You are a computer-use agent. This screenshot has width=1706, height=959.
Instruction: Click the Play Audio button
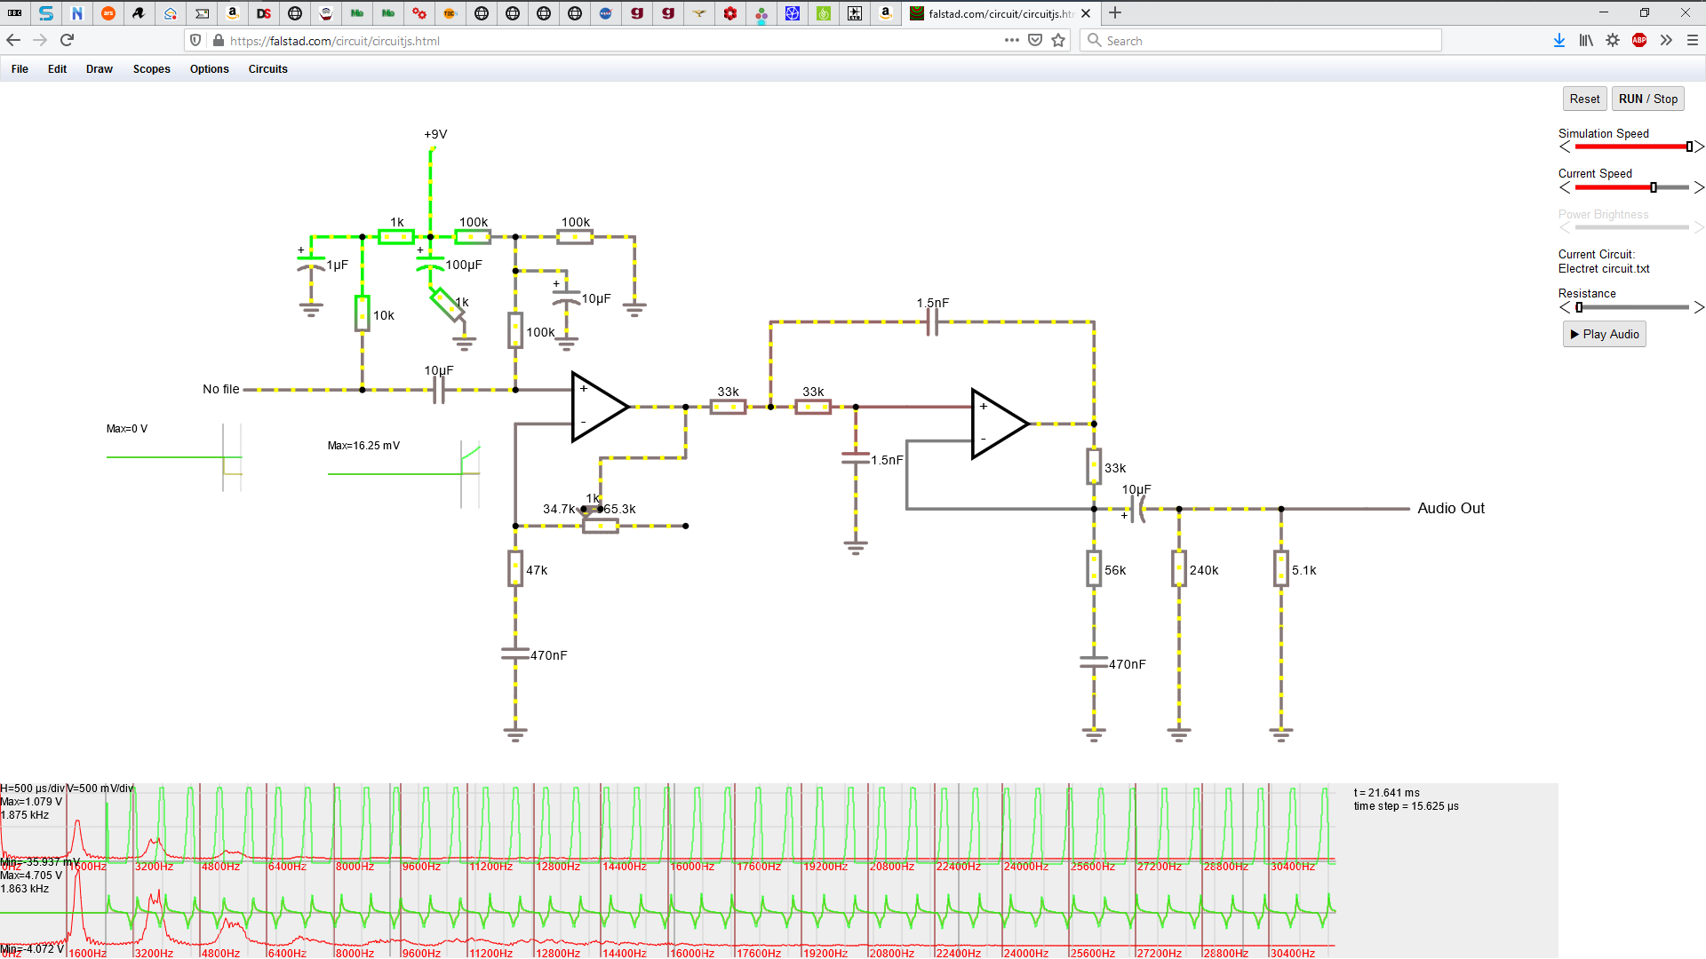click(1605, 335)
